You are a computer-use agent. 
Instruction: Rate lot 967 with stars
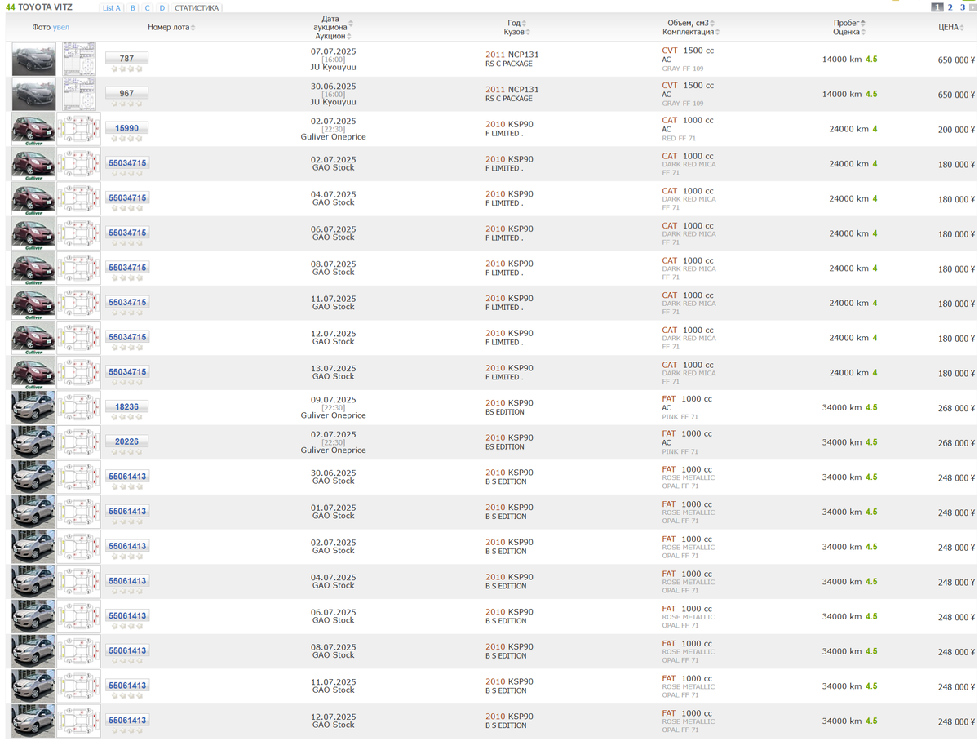(126, 104)
